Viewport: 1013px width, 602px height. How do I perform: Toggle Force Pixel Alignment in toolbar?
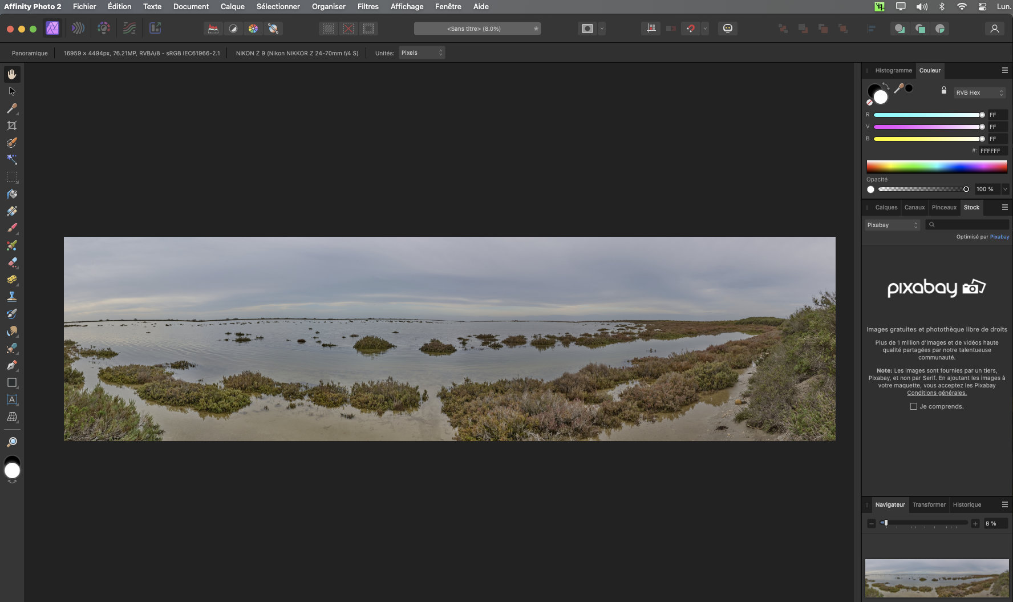(651, 29)
